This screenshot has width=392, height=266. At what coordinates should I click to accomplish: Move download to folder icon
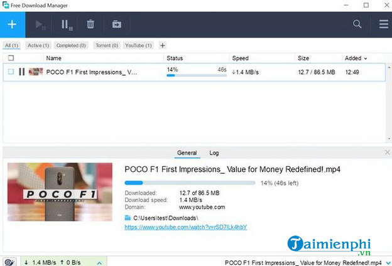point(116,24)
